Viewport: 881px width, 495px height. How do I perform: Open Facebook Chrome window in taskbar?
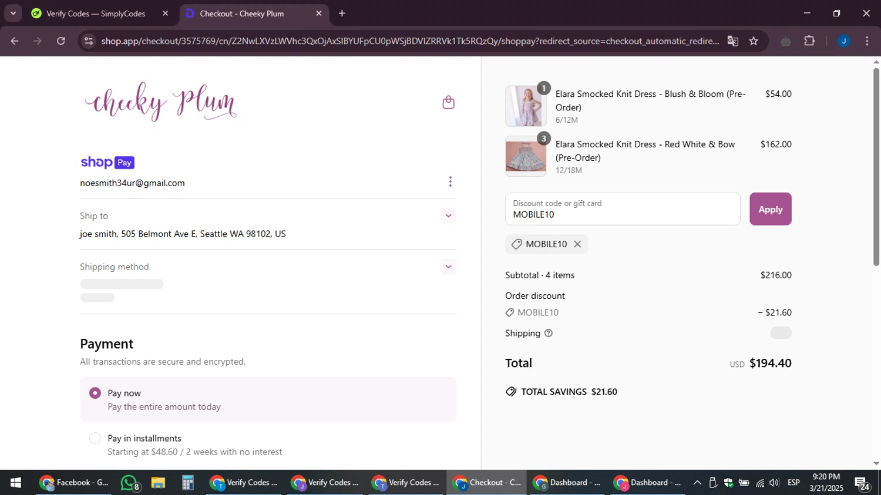click(x=74, y=483)
